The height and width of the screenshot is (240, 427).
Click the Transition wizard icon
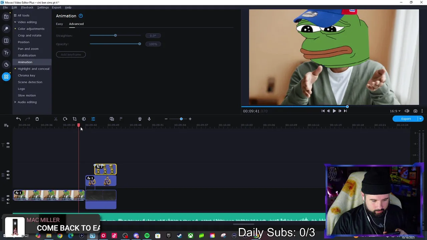112,119
